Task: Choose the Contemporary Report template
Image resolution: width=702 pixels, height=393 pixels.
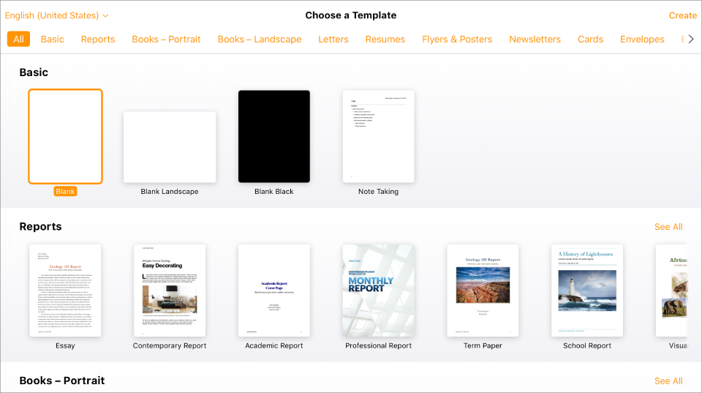Action: [x=170, y=291]
